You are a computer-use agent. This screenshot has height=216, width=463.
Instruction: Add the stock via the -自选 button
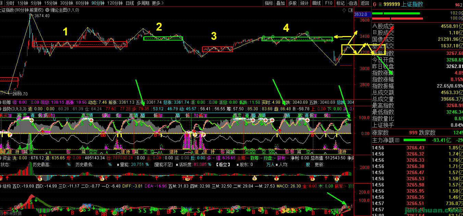point(352,3)
